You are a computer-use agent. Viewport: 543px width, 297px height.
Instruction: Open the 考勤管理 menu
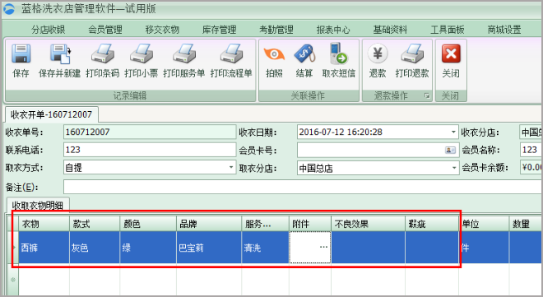276,30
